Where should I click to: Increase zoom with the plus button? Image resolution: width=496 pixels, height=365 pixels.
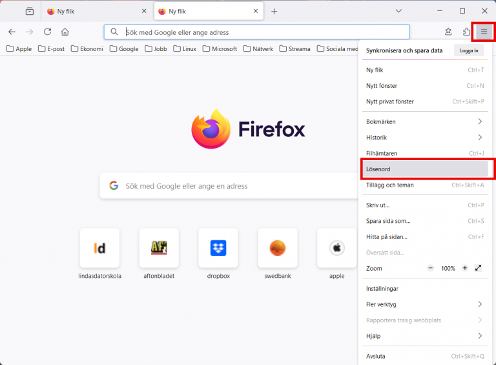pos(464,268)
